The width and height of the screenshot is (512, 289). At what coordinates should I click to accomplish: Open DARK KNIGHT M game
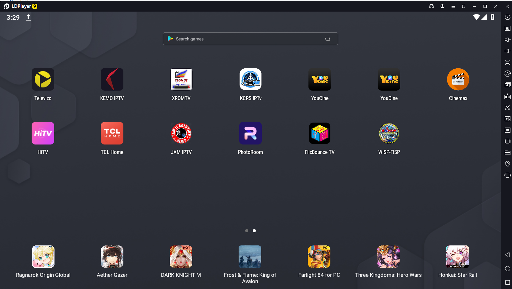click(181, 257)
